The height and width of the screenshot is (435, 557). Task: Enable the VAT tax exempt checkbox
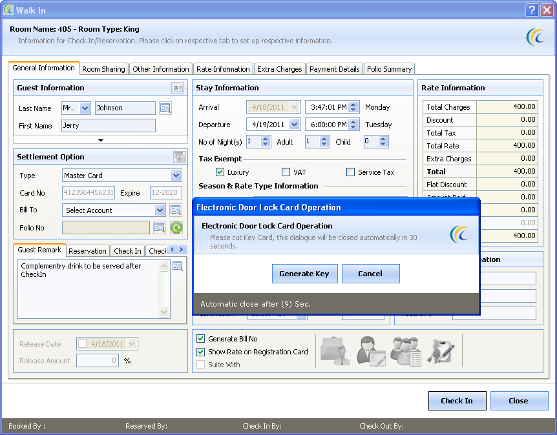(x=286, y=172)
